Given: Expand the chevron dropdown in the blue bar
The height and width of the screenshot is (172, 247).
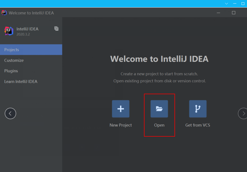Looking at the screenshot, I should (x=226, y=3).
